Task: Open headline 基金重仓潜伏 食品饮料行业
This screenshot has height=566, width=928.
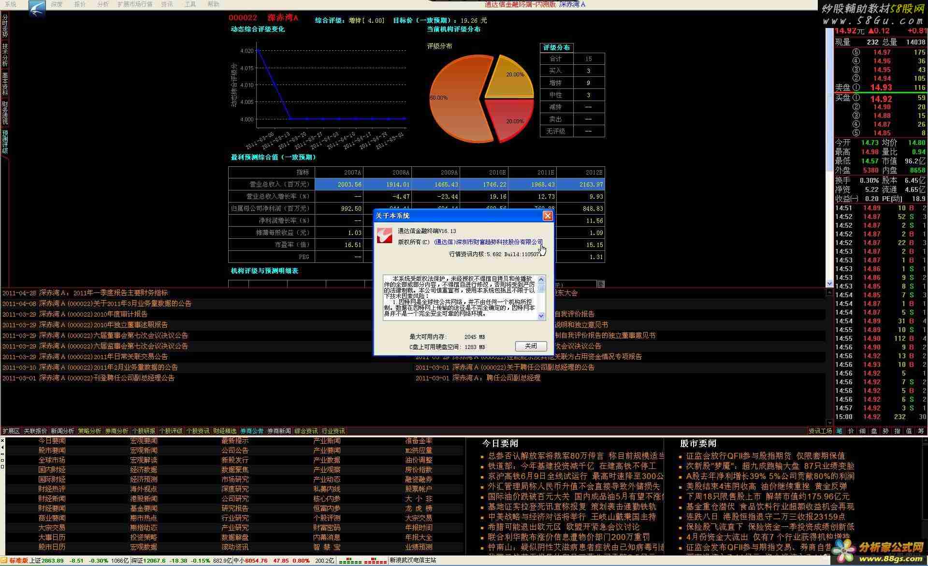Action: (x=770, y=507)
